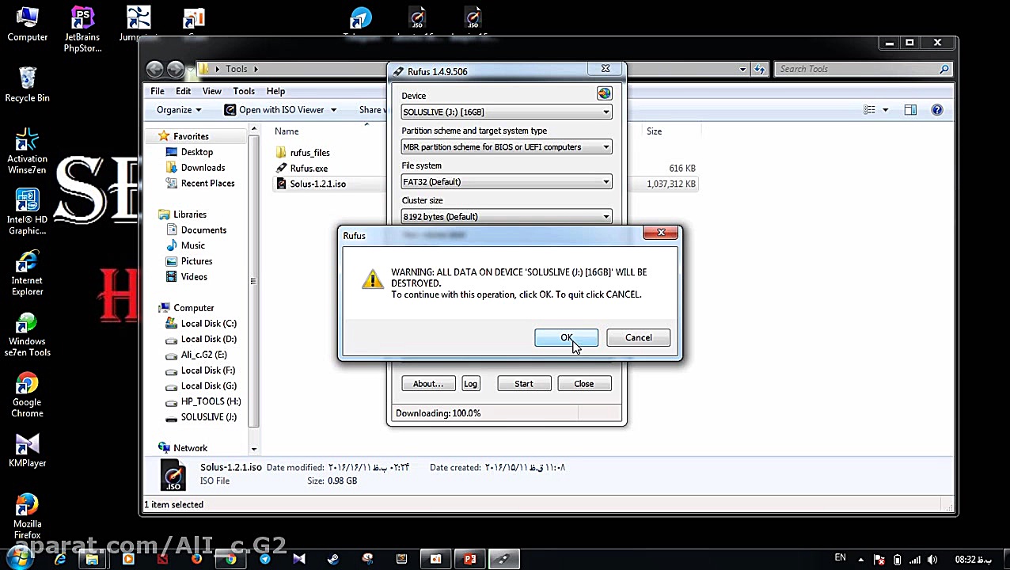Click the Telegram taskbar icon
This screenshot has width=1010, height=570.
265,559
